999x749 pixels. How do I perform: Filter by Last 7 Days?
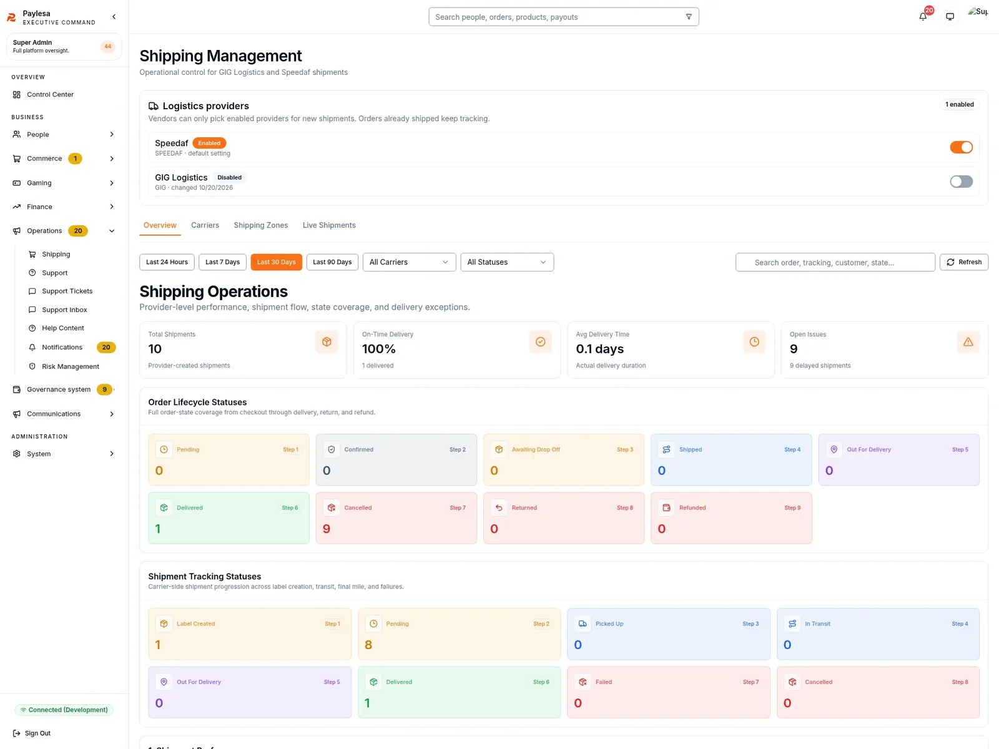(x=223, y=262)
